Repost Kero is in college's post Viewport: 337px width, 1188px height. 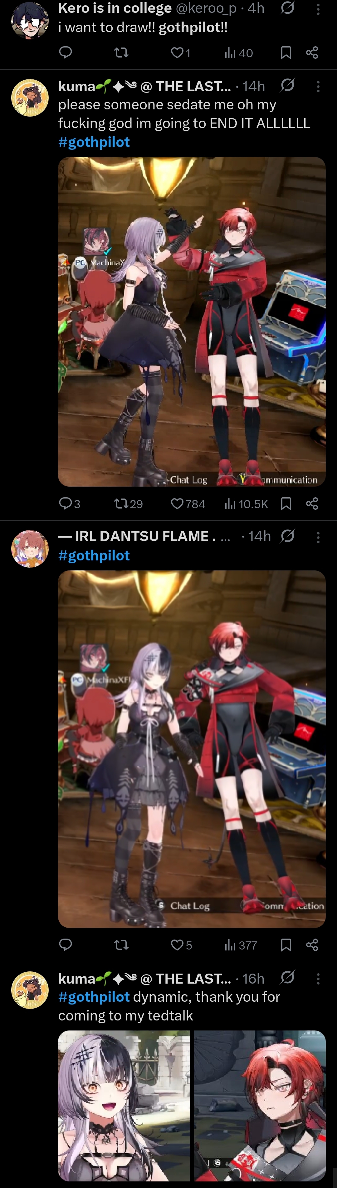tap(121, 53)
